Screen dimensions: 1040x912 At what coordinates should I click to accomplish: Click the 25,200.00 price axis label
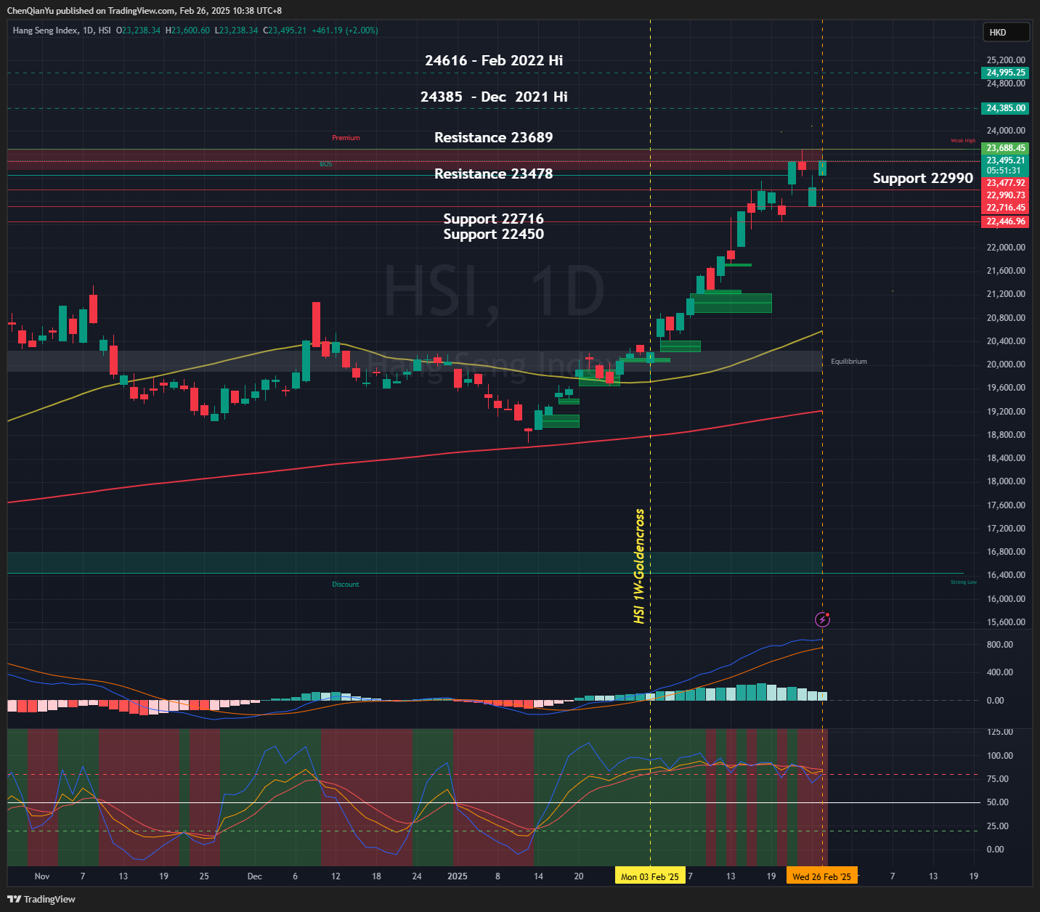click(x=1006, y=60)
